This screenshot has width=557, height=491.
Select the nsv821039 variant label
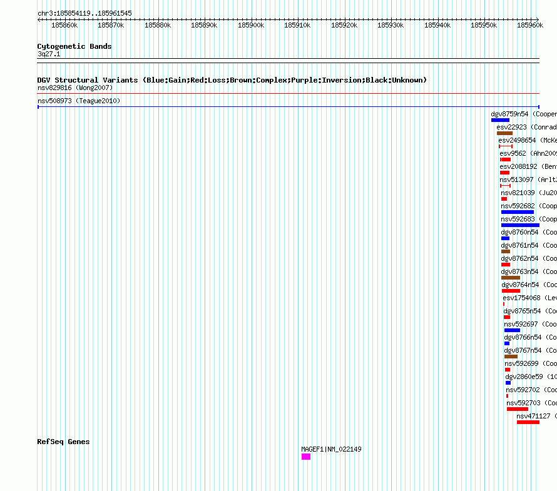(529, 193)
